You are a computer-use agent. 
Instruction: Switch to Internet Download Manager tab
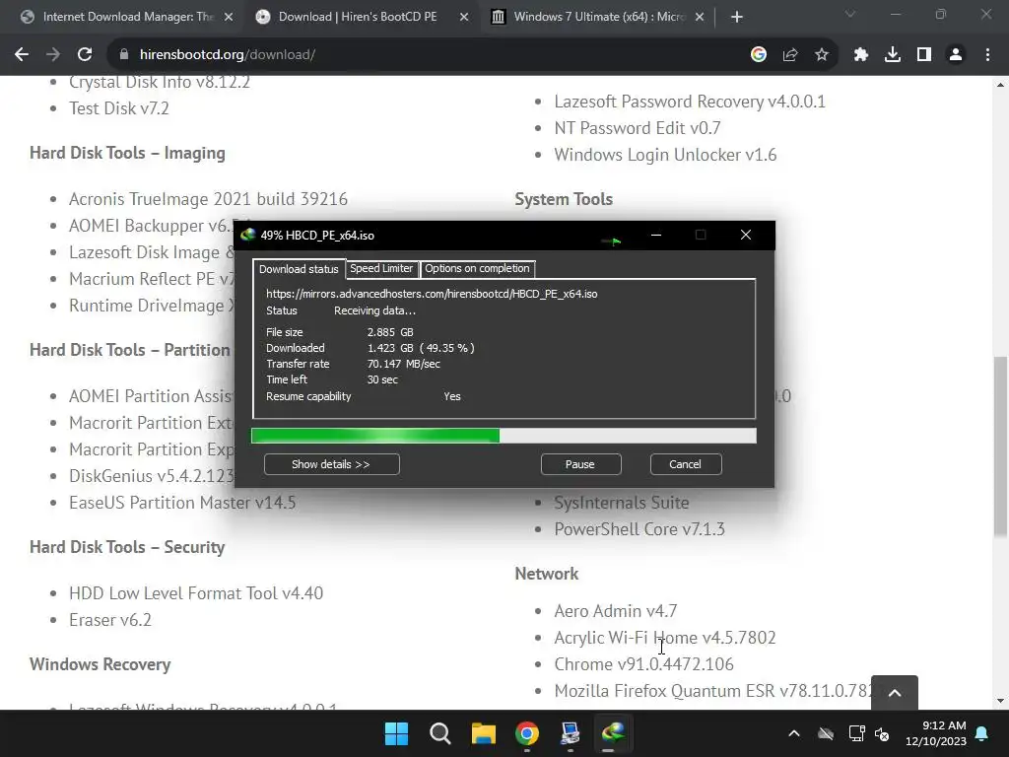[127, 17]
